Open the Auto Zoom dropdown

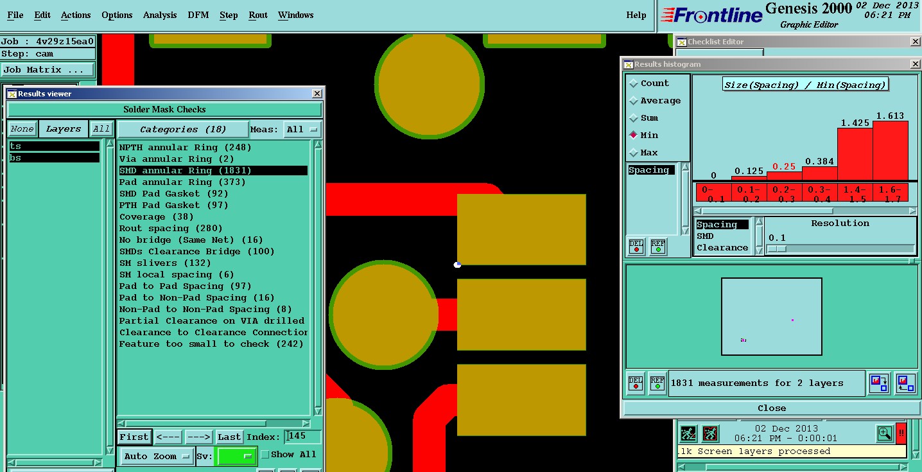157,457
